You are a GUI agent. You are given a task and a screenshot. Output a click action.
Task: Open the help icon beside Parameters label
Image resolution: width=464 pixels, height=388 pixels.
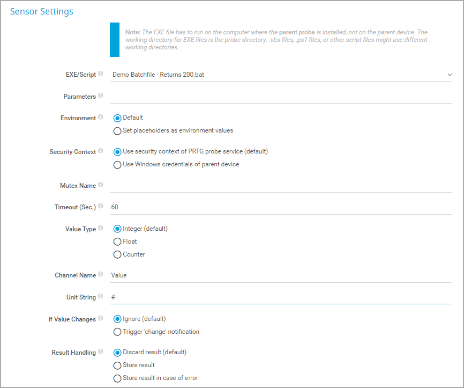[x=101, y=95]
